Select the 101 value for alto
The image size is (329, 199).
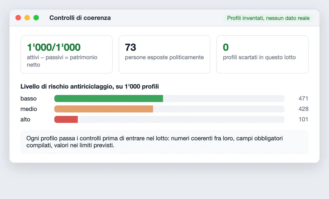[303, 120]
